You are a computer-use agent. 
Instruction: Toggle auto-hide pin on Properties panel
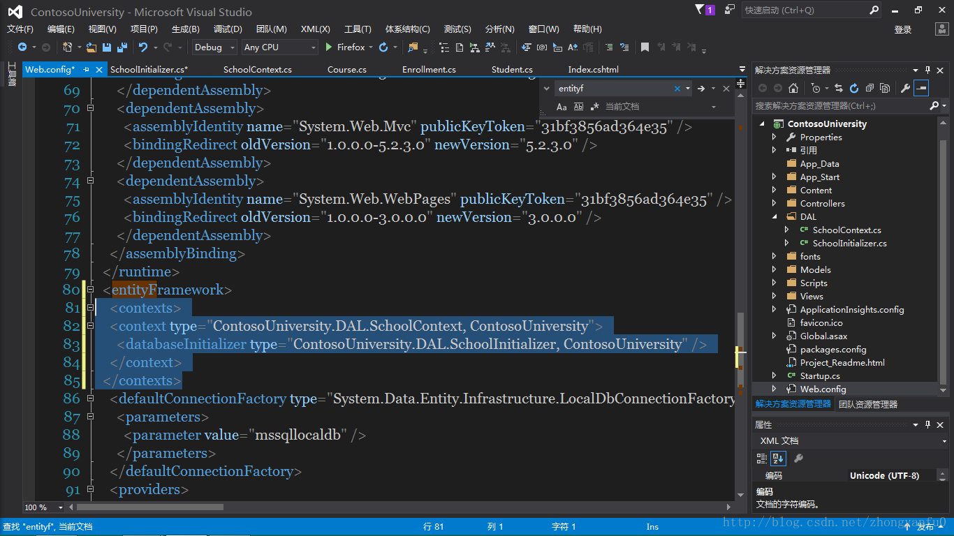click(x=928, y=424)
